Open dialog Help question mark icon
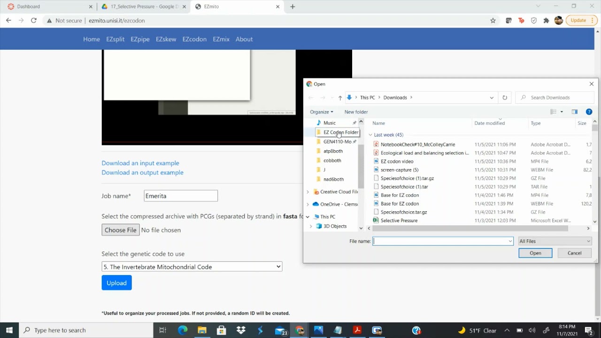The image size is (601, 338). coord(589,112)
